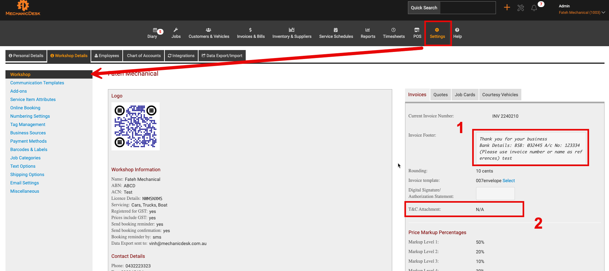Click the vinh@mechanicdesk.com.au email address
The height and width of the screenshot is (271, 609).
click(x=178, y=243)
